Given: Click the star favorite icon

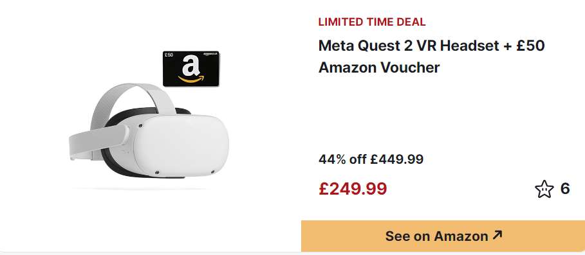Looking at the screenshot, I should coord(544,189).
